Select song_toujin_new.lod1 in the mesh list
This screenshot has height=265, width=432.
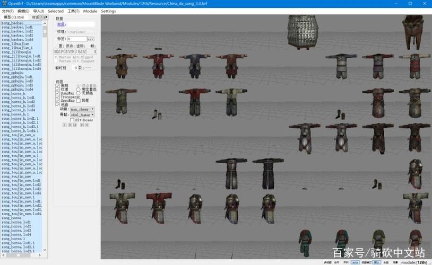click(x=21, y=181)
